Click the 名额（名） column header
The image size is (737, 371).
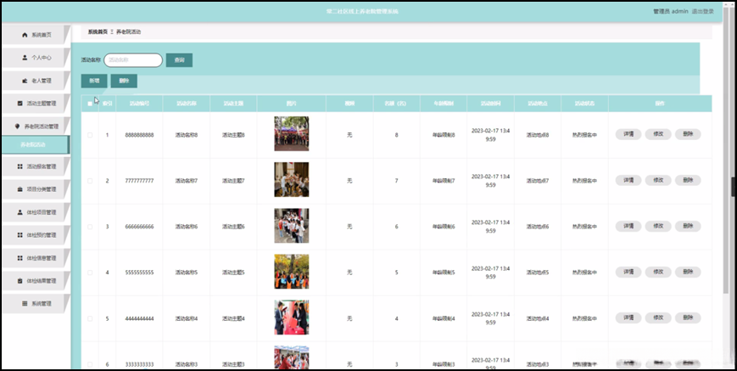(x=396, y=104)
